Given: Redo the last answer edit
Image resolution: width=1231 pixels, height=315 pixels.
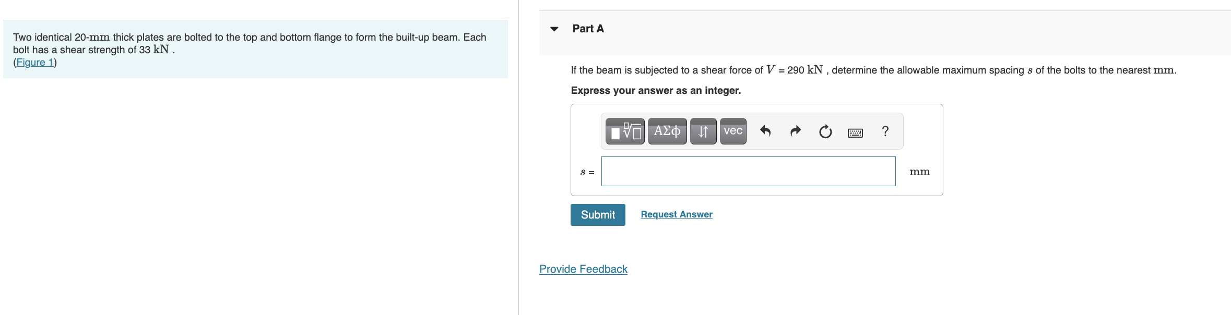Looking at the screenshot, I should [795, 131].
